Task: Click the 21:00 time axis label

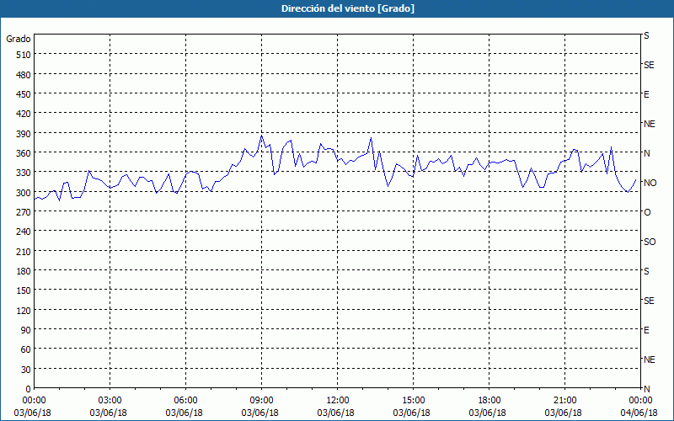Action: (x=564, y=401)
